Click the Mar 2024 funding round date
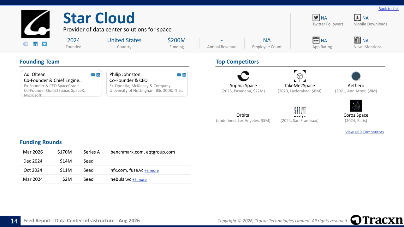The width and height of the screenshot is (404, 227). pos(33,179)
